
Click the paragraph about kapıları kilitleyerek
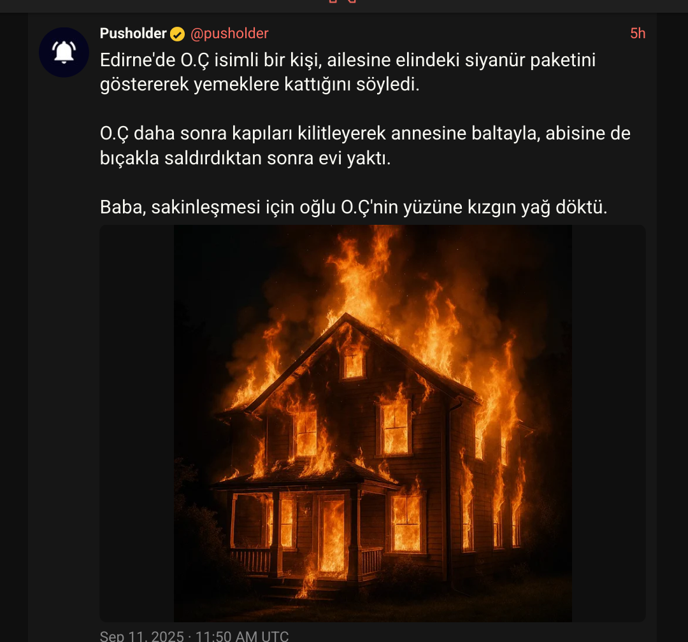coord(365,146)
